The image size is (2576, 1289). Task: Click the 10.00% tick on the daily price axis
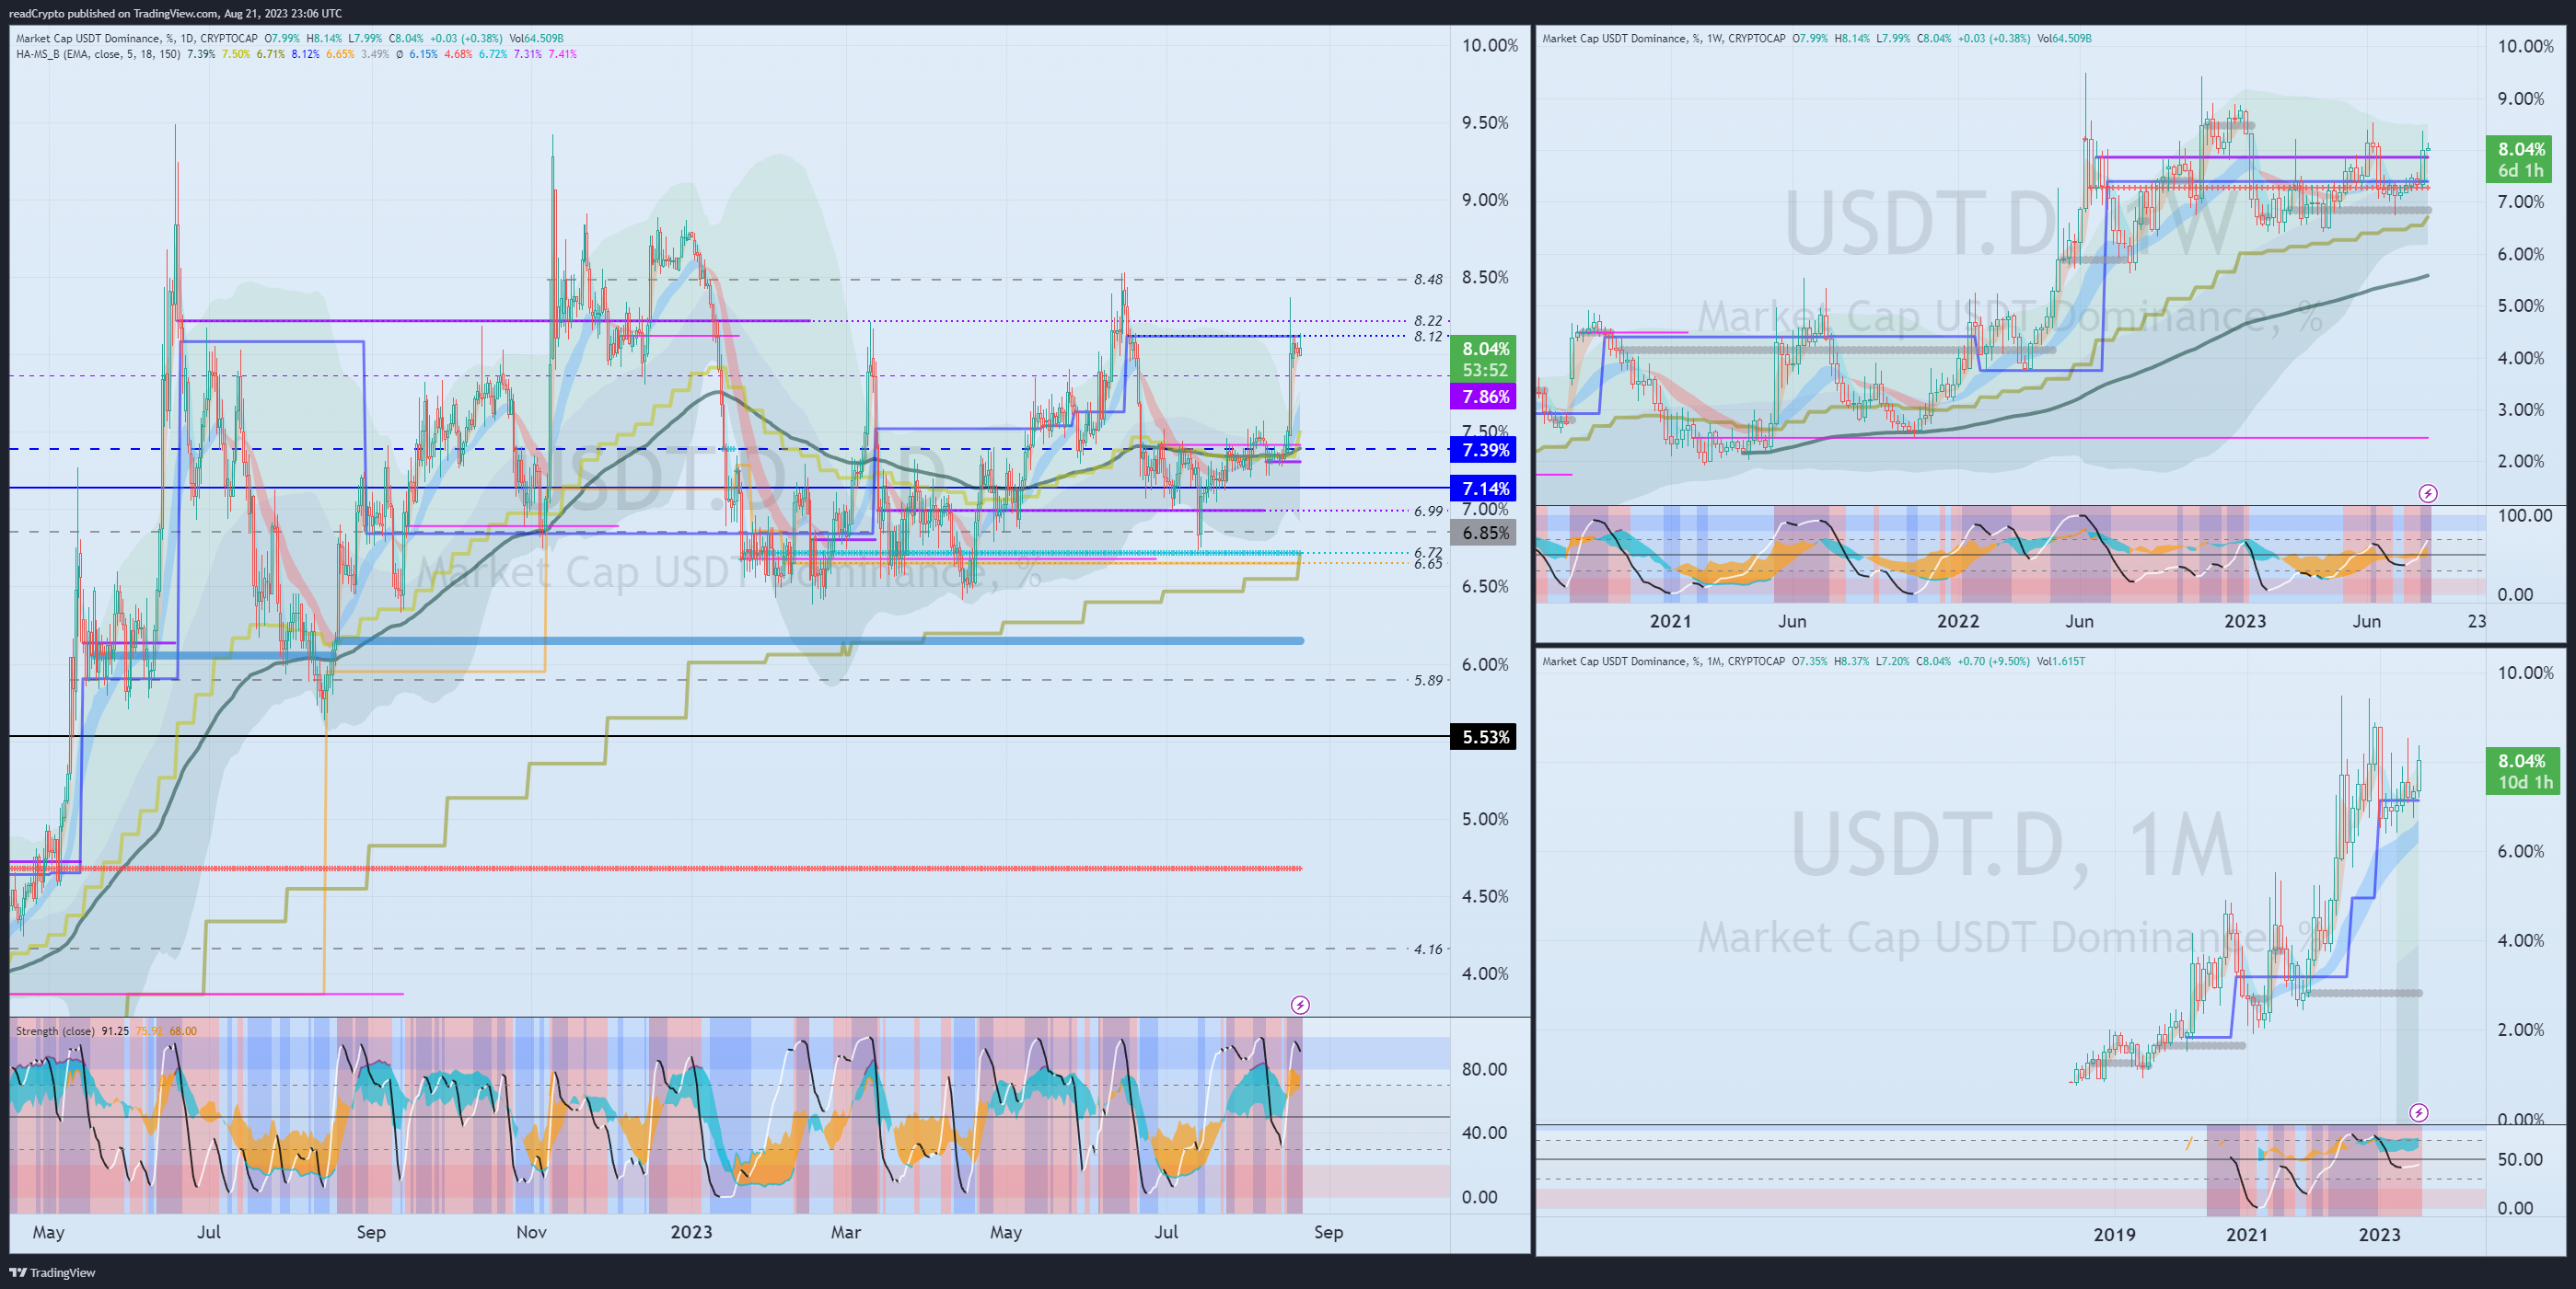click(1490, 45)
